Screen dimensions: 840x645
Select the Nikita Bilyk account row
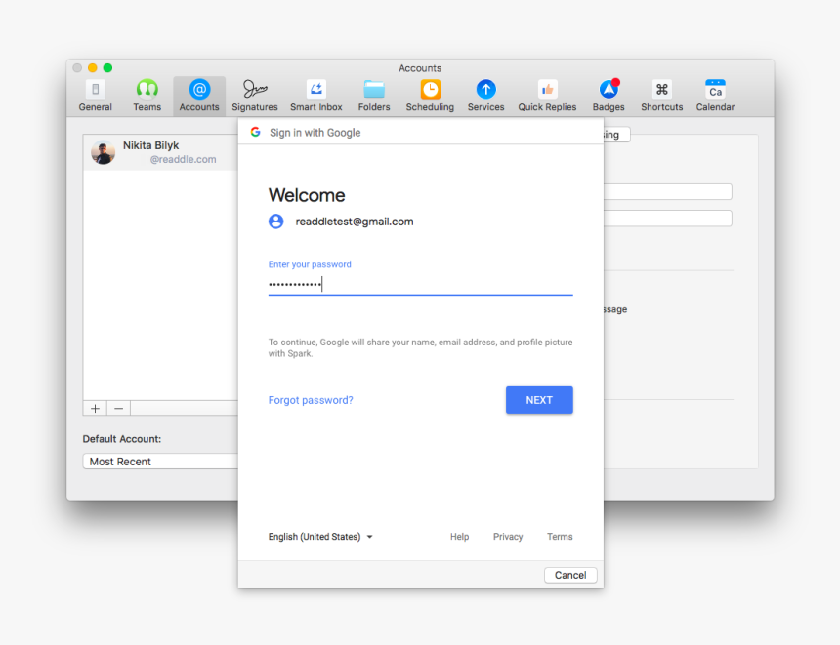pyautogui.click(x=161, y=152)
